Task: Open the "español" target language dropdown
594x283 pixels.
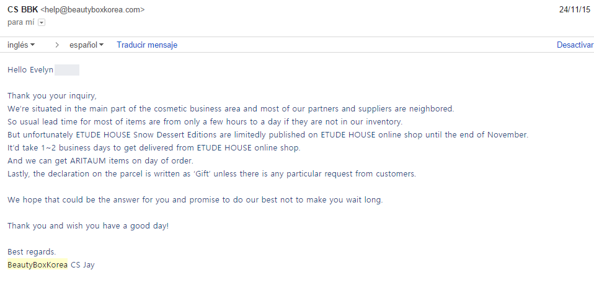Action: pos(86,45)
